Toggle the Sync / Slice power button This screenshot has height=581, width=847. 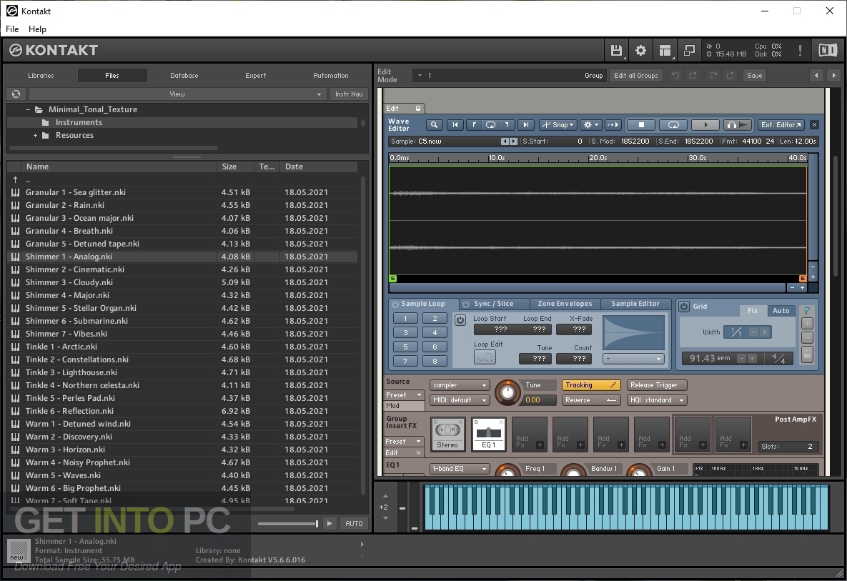coord(465,304)
